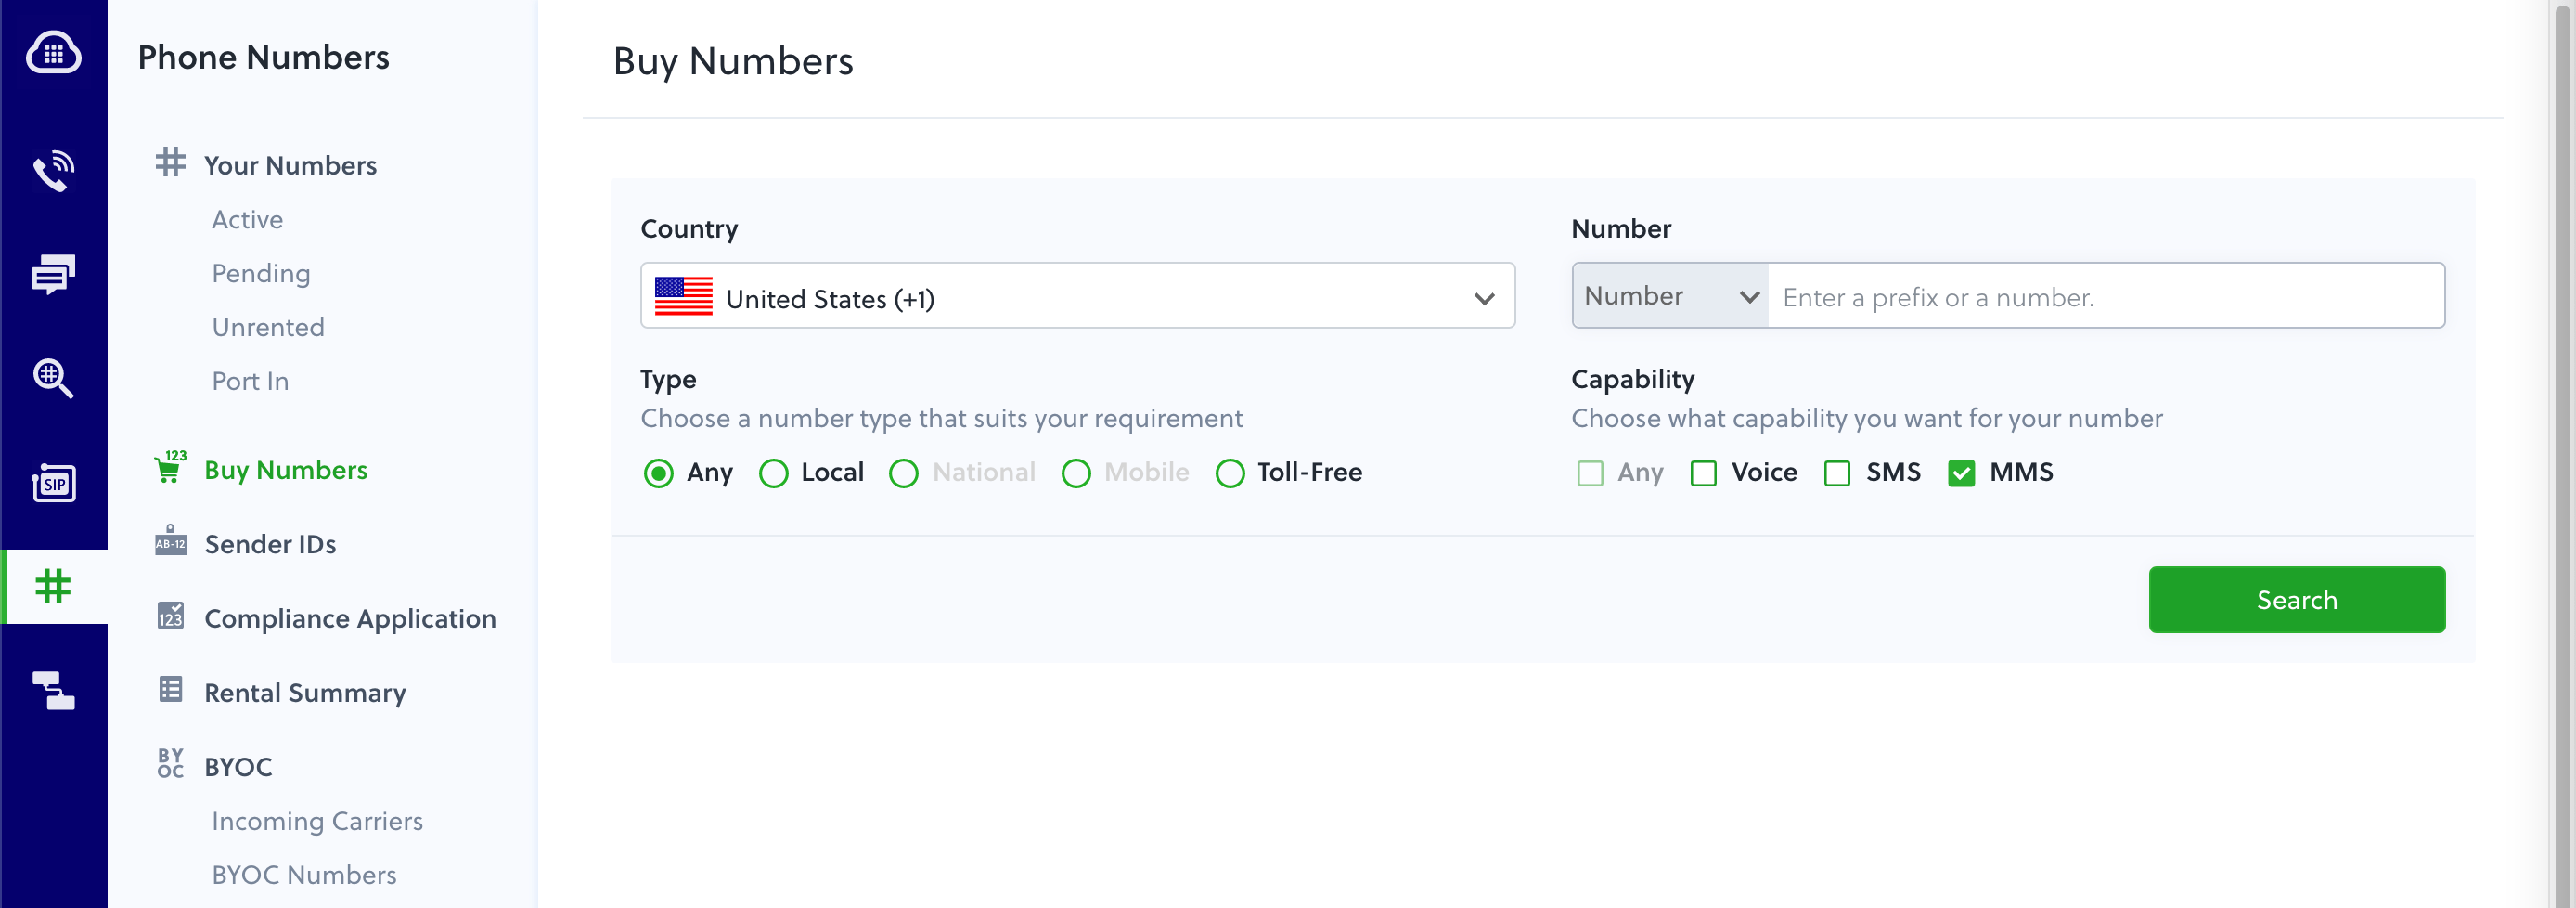Choose the Local type radio button
Image resolution: width=2576 pixels, height=908 pixels.
[x=774, y=473]
